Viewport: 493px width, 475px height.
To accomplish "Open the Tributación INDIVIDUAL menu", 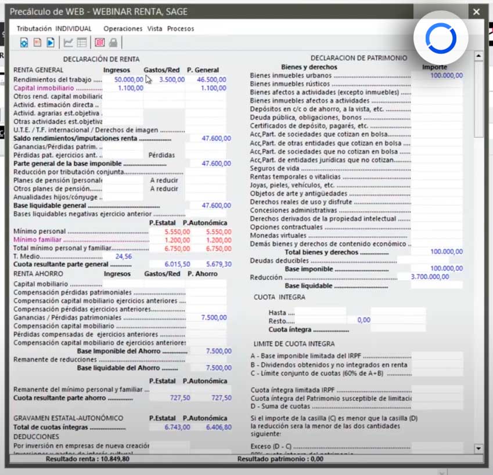I will pyautogui.click(x=54, y=28).
